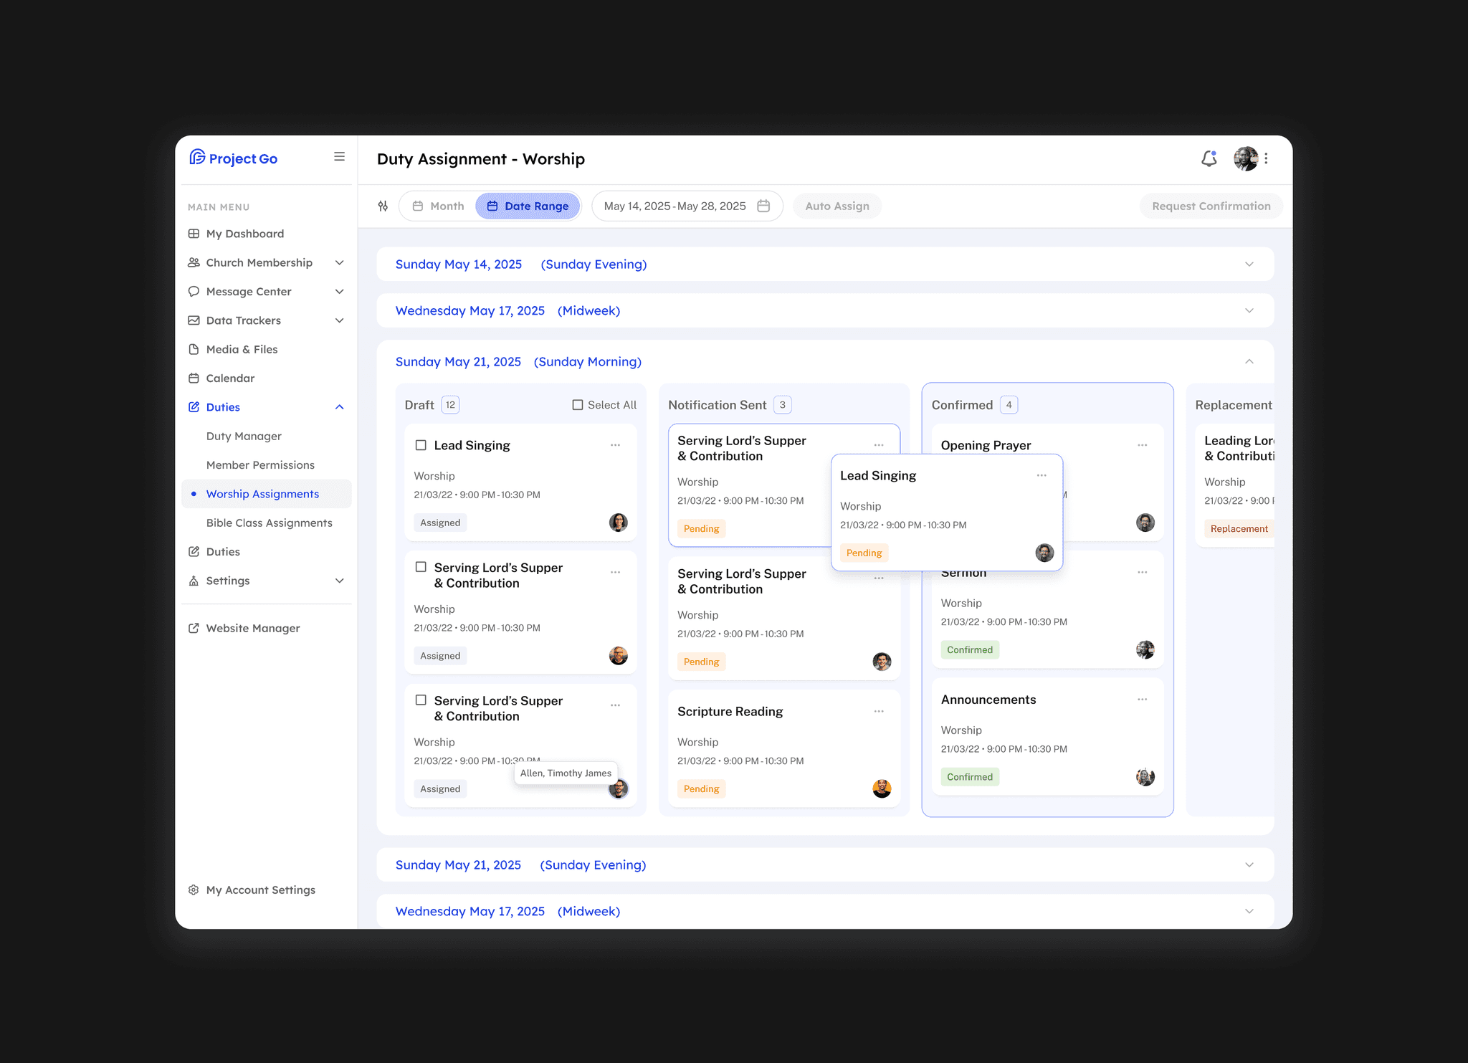Open the notifications bell
1468x1063 pixels.
pyautogui.click(x=1209, y=158)
